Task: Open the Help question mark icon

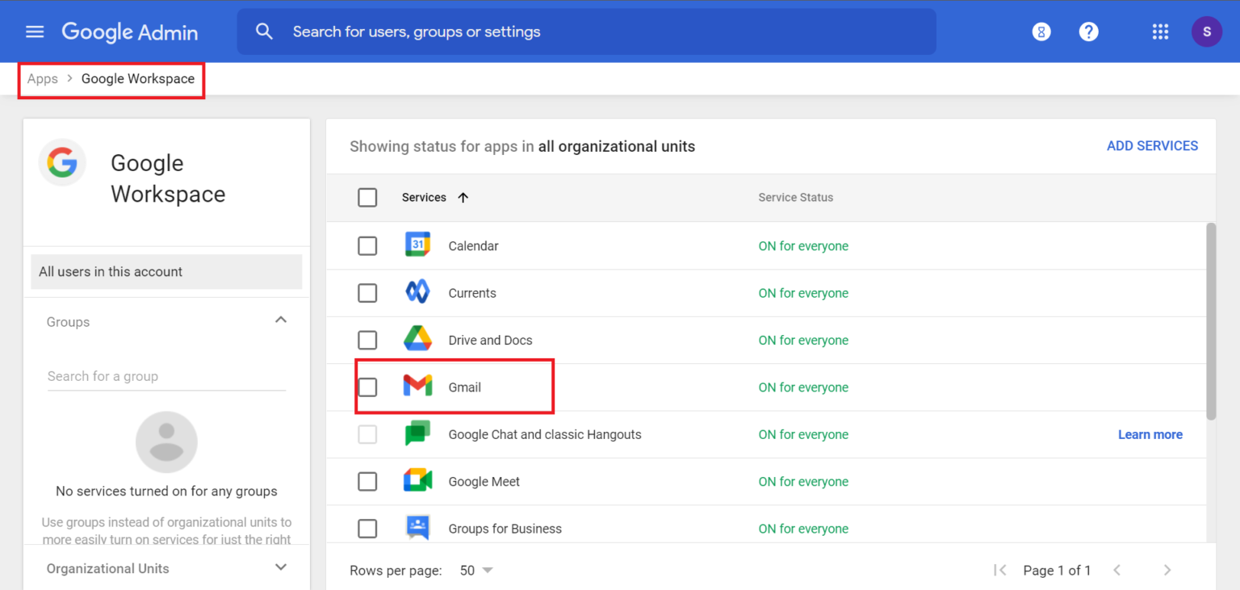Action: click(x=1089, y=31)
